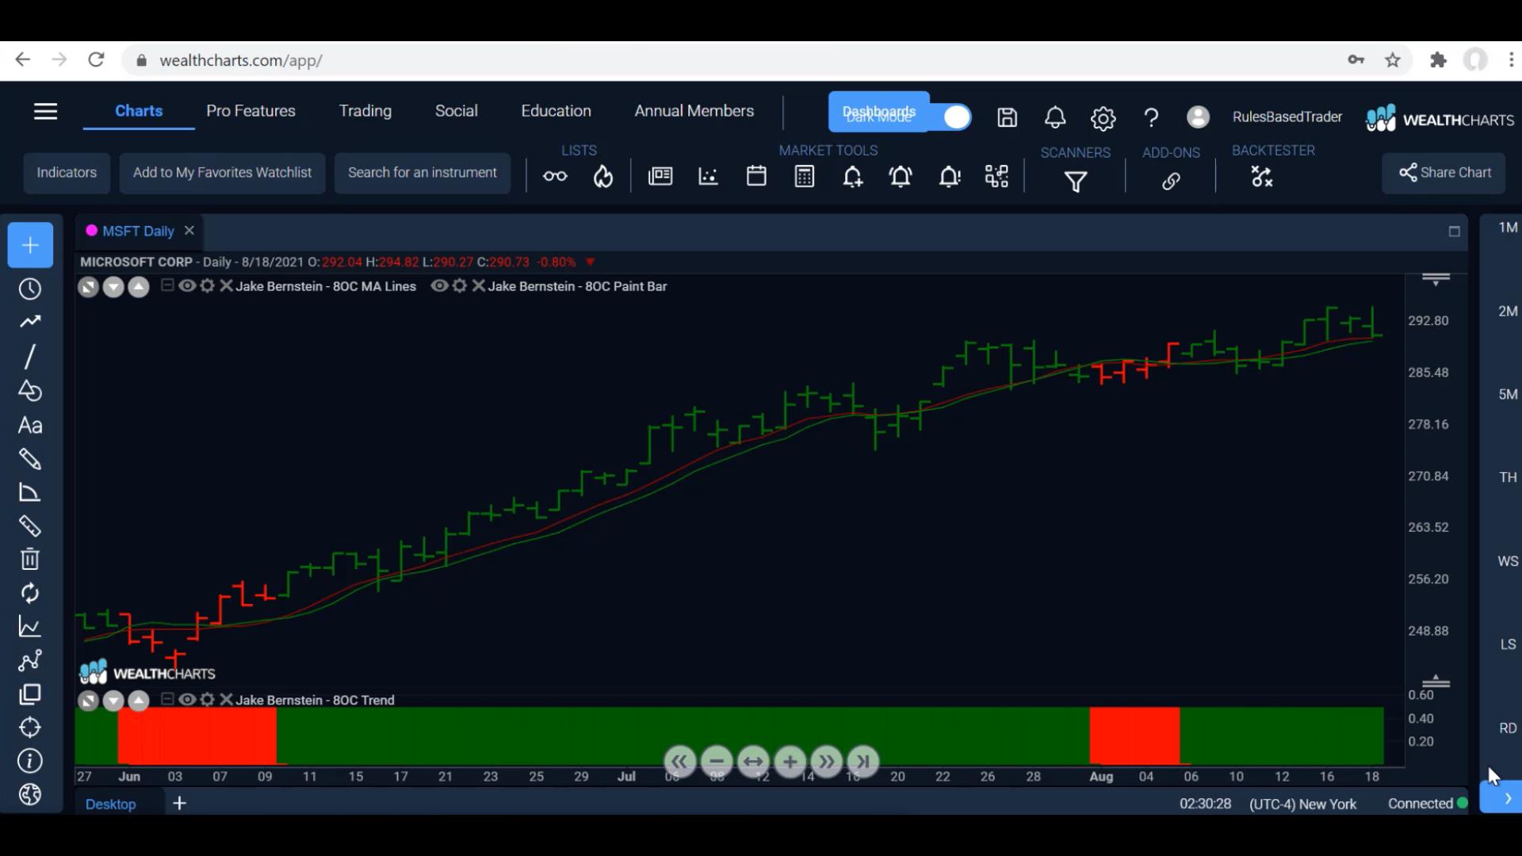
Task: Reload the page in browser
Action: tap(96, 60)
